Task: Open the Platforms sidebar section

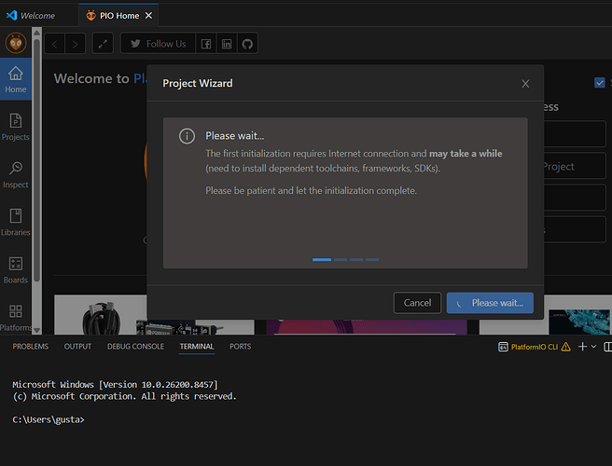Action: (x=16, y=318)
